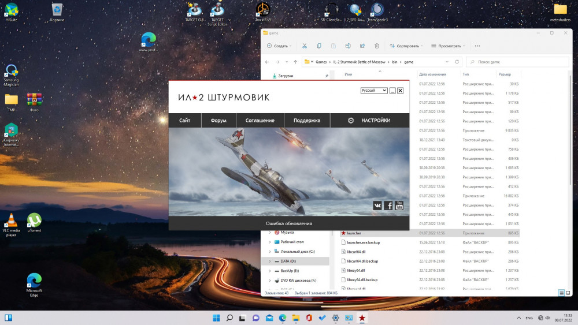Click the Cut icon in Explorer toolbar
This screenshot has height=325, width=578.
(305, 46)
